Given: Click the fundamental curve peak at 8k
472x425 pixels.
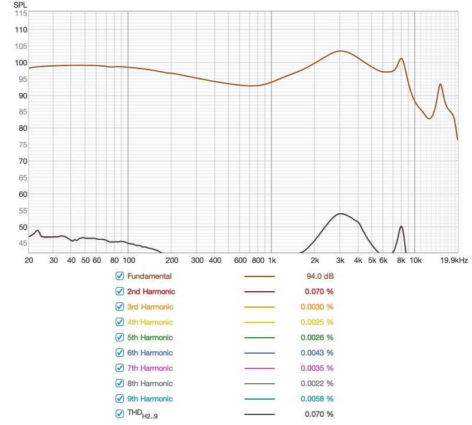Looking at the screenshot, I should click(x=401, y=58).
